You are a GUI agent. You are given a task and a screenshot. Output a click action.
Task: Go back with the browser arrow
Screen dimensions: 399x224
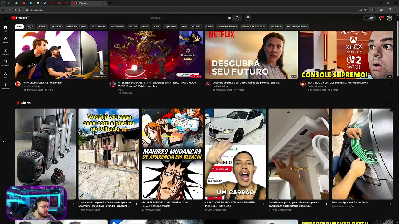3,10
